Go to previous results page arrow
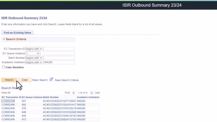This screenshot has height=122, width=217. click(74, 93)
